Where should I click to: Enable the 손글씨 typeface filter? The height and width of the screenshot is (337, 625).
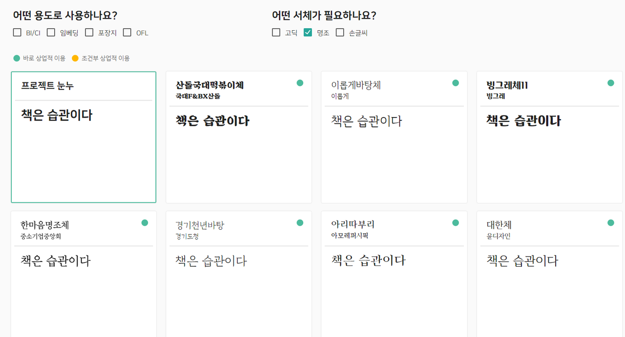[340, 33]
